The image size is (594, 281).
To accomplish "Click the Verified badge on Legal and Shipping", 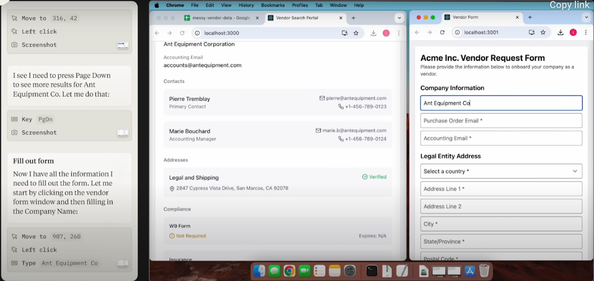I will click(x=374, y=177).
